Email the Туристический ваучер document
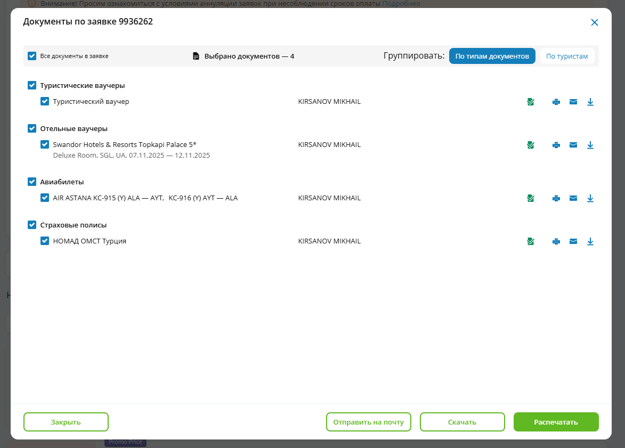 (573, 102)
